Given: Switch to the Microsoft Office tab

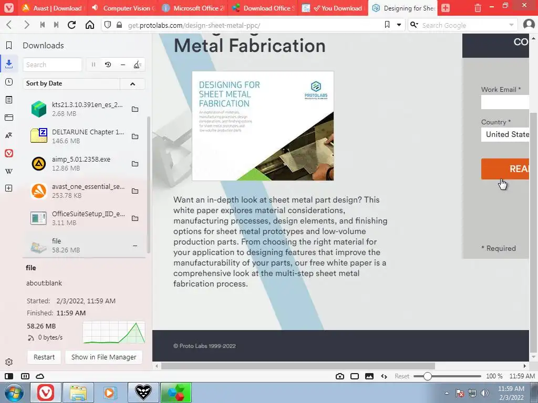Looking at the screenshot, I should click(193, 8).
